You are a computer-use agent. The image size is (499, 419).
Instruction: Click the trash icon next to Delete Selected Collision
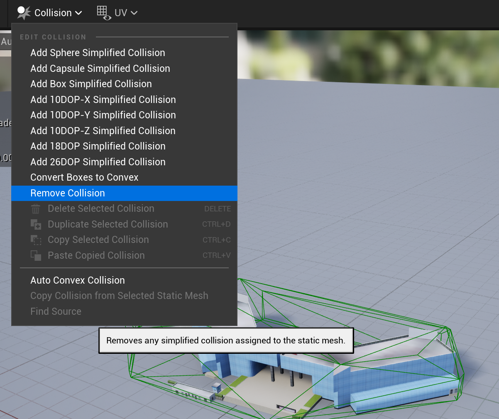pos(35,208)
